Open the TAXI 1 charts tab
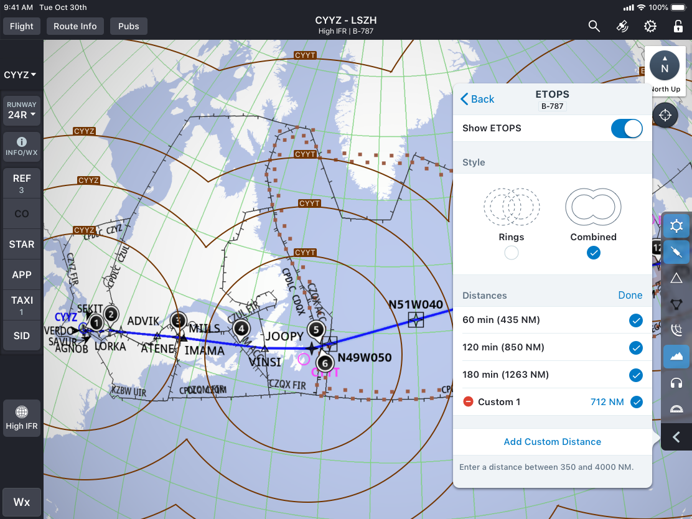692x519 pixels. (x=22, y=305)
